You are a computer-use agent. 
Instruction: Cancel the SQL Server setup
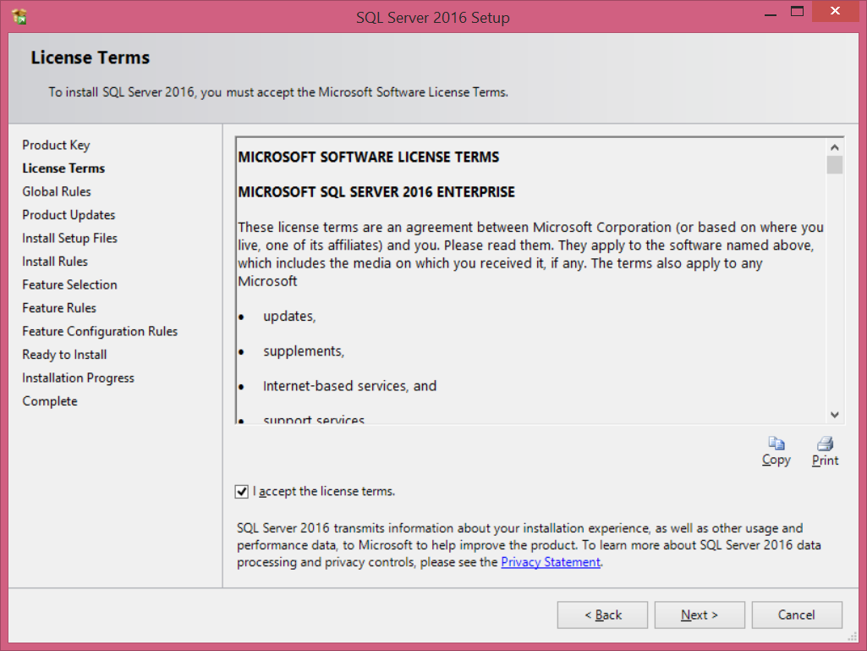point(797,615)
